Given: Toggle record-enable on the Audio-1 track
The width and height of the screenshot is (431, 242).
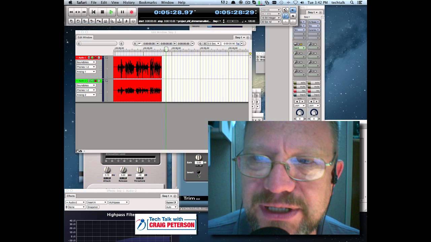Looking at the screenshot, I should [x=96, y=57].
